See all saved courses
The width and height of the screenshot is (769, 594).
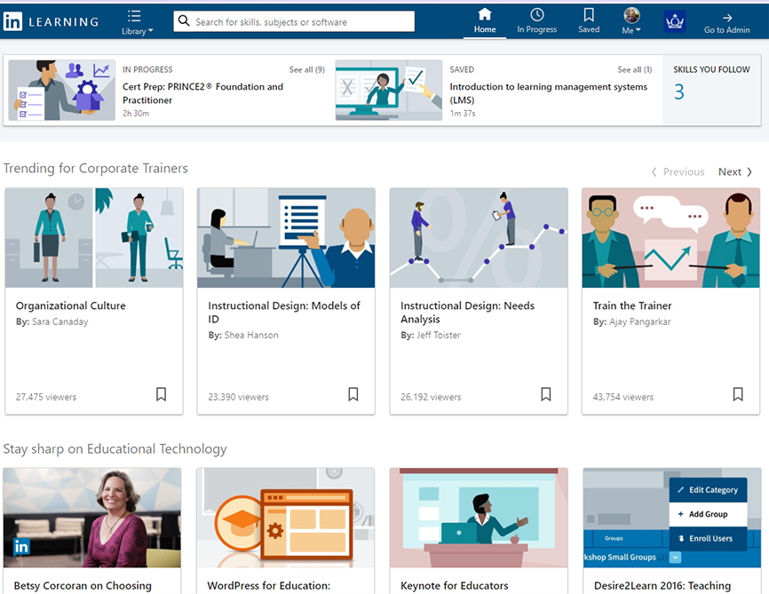(635, 69)
